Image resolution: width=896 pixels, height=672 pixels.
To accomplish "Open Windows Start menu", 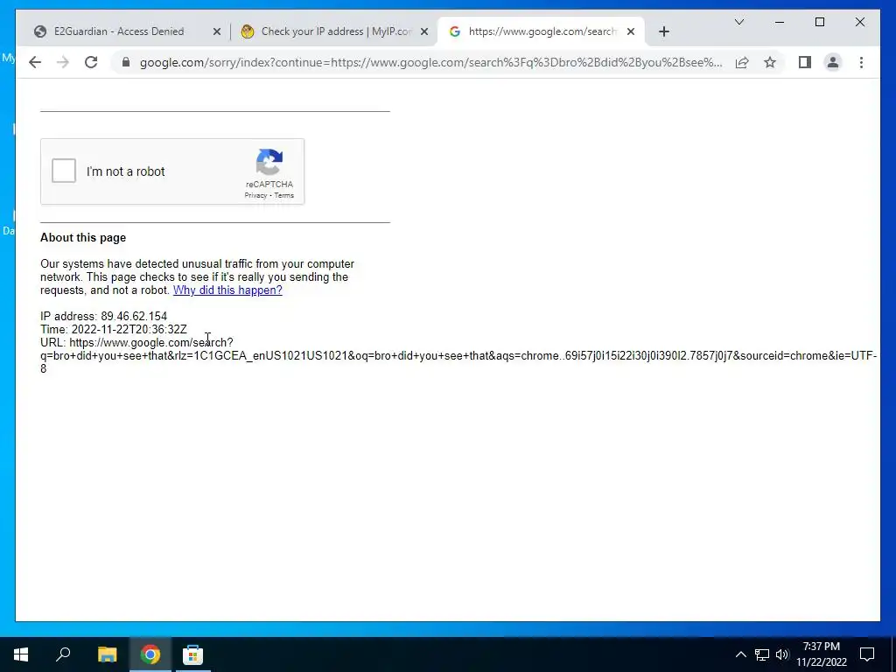I will point(21,654).
